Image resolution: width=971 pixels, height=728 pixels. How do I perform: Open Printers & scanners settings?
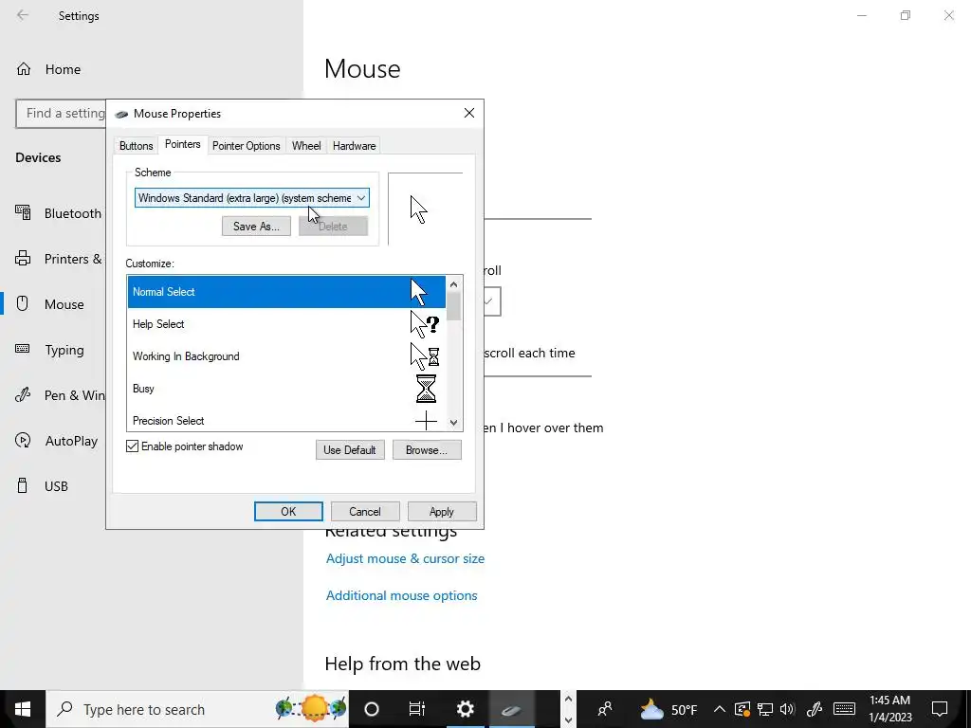coord(59,259)
